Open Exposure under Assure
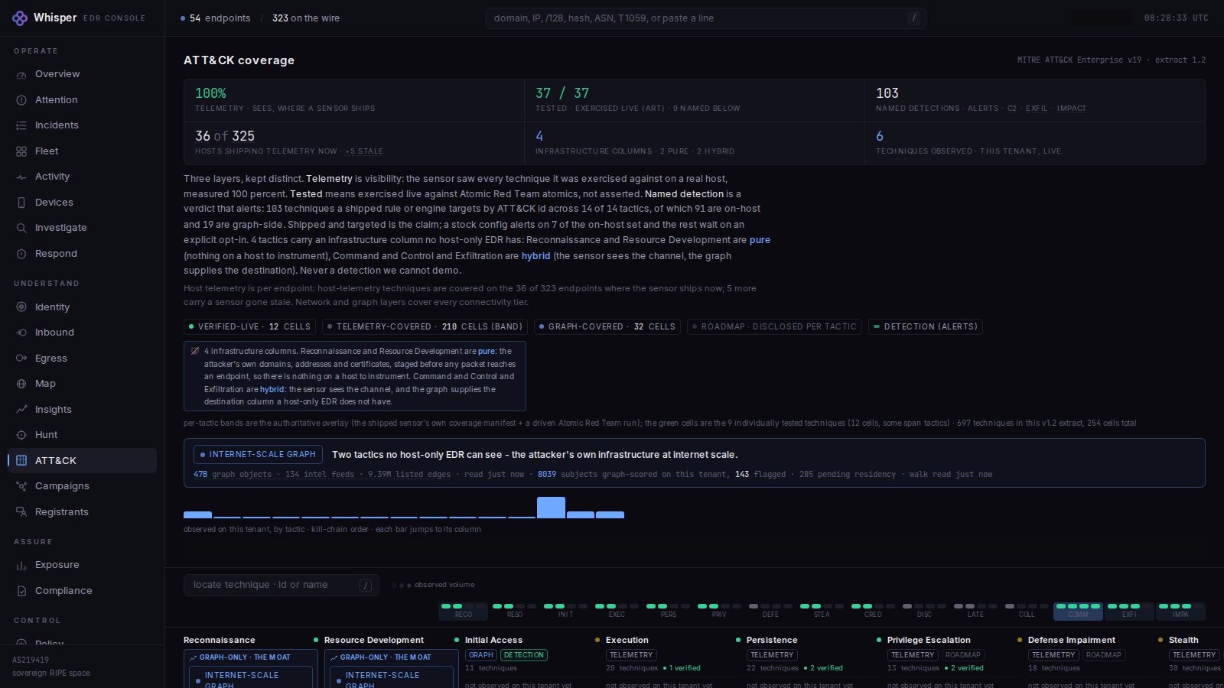The width and height of the screenshot is (1224, 688). pos(82,565)
